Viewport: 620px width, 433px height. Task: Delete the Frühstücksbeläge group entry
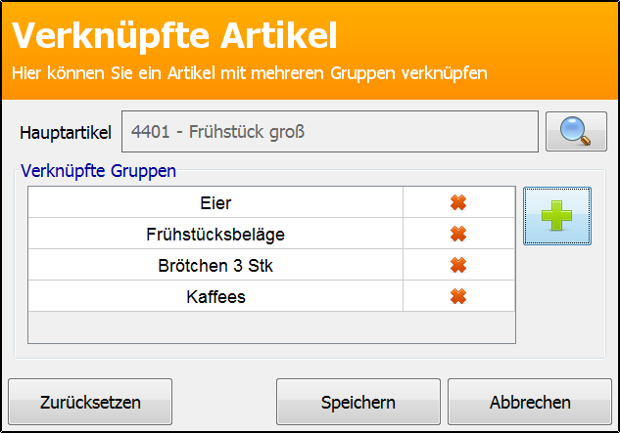click(x=458, y=234)
